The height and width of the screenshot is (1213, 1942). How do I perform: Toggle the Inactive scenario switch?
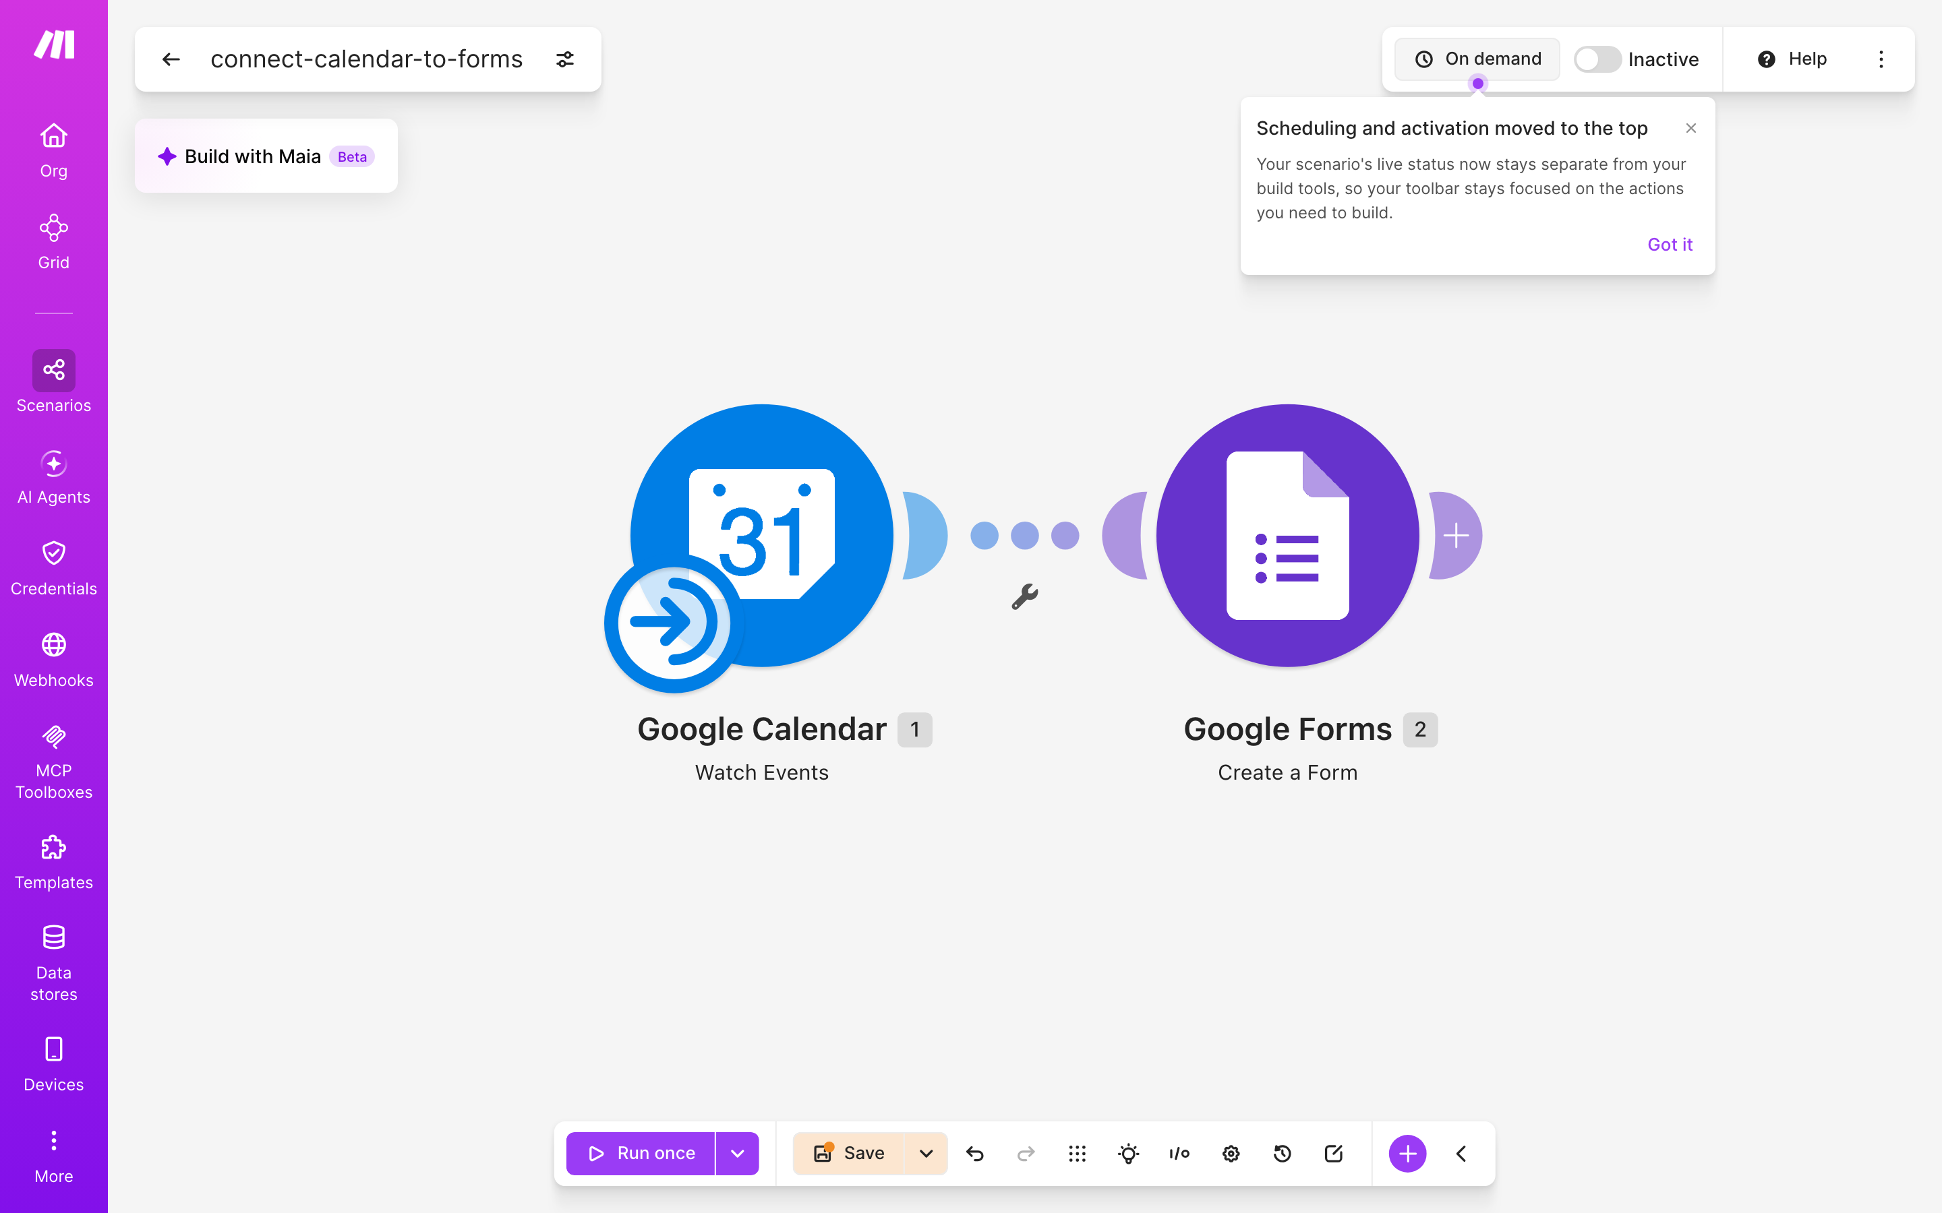1597,59
